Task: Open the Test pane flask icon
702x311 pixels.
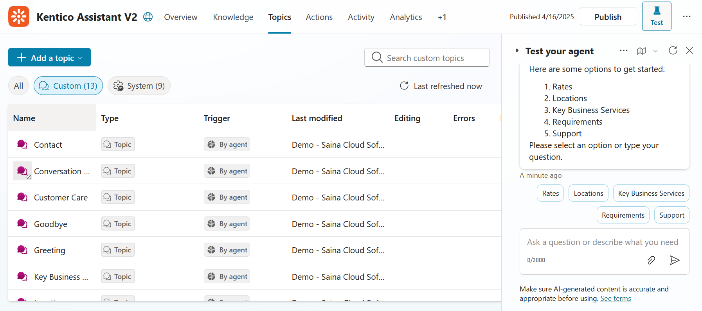Action: tap(657, 16)
